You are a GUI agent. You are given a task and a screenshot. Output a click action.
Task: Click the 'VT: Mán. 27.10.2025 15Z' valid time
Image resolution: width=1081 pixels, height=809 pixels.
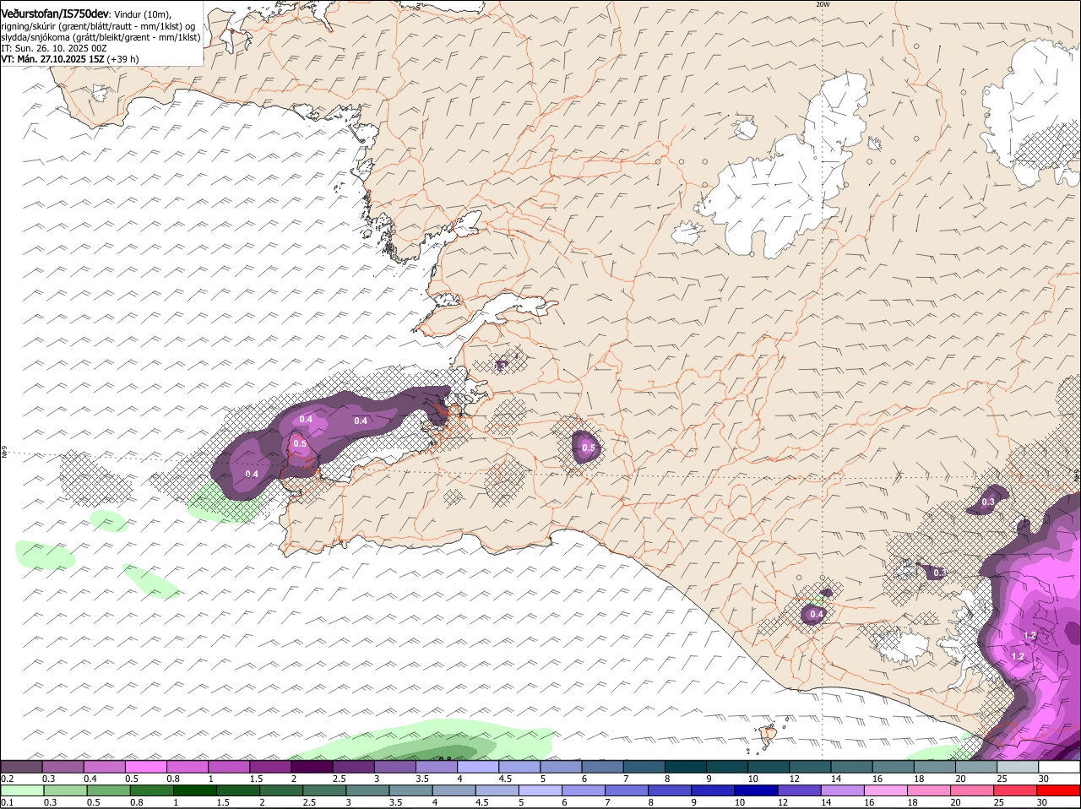tap(52, 59)
